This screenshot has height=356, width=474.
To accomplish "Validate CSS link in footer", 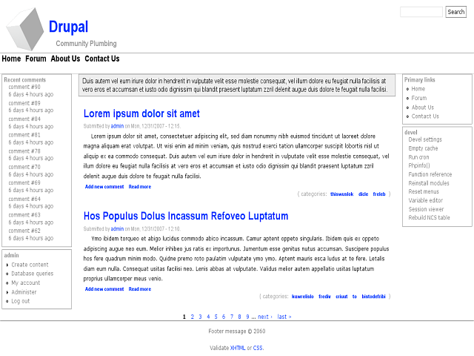I will (x=258, y=348).
